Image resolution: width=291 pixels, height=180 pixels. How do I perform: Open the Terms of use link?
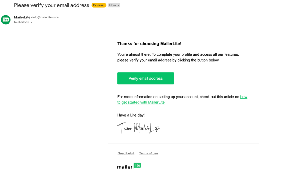(149, 153)
